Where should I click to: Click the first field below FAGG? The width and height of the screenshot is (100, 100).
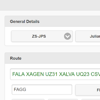tap(28, 99)
